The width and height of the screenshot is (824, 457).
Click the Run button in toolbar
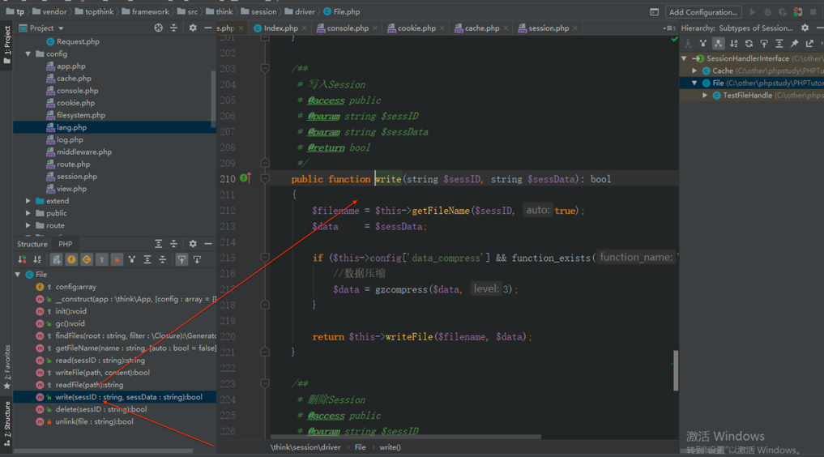point(753,11)
